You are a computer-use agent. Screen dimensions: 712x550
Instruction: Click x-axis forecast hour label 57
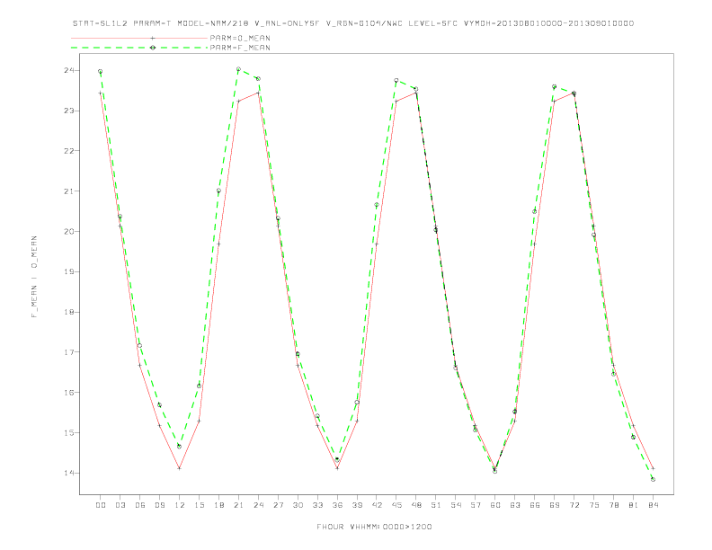click(x=476, y=505)
